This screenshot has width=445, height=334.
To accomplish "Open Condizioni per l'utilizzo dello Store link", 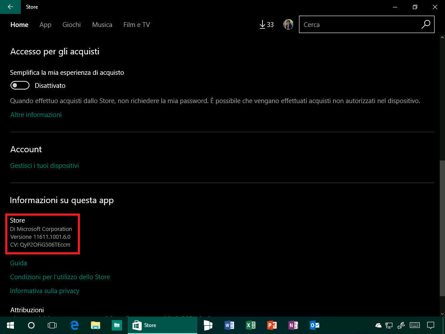I will (x=60, y=277).
